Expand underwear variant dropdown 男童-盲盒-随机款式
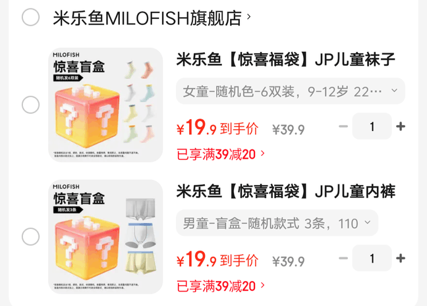427x306 pixels. click(277, 223)
